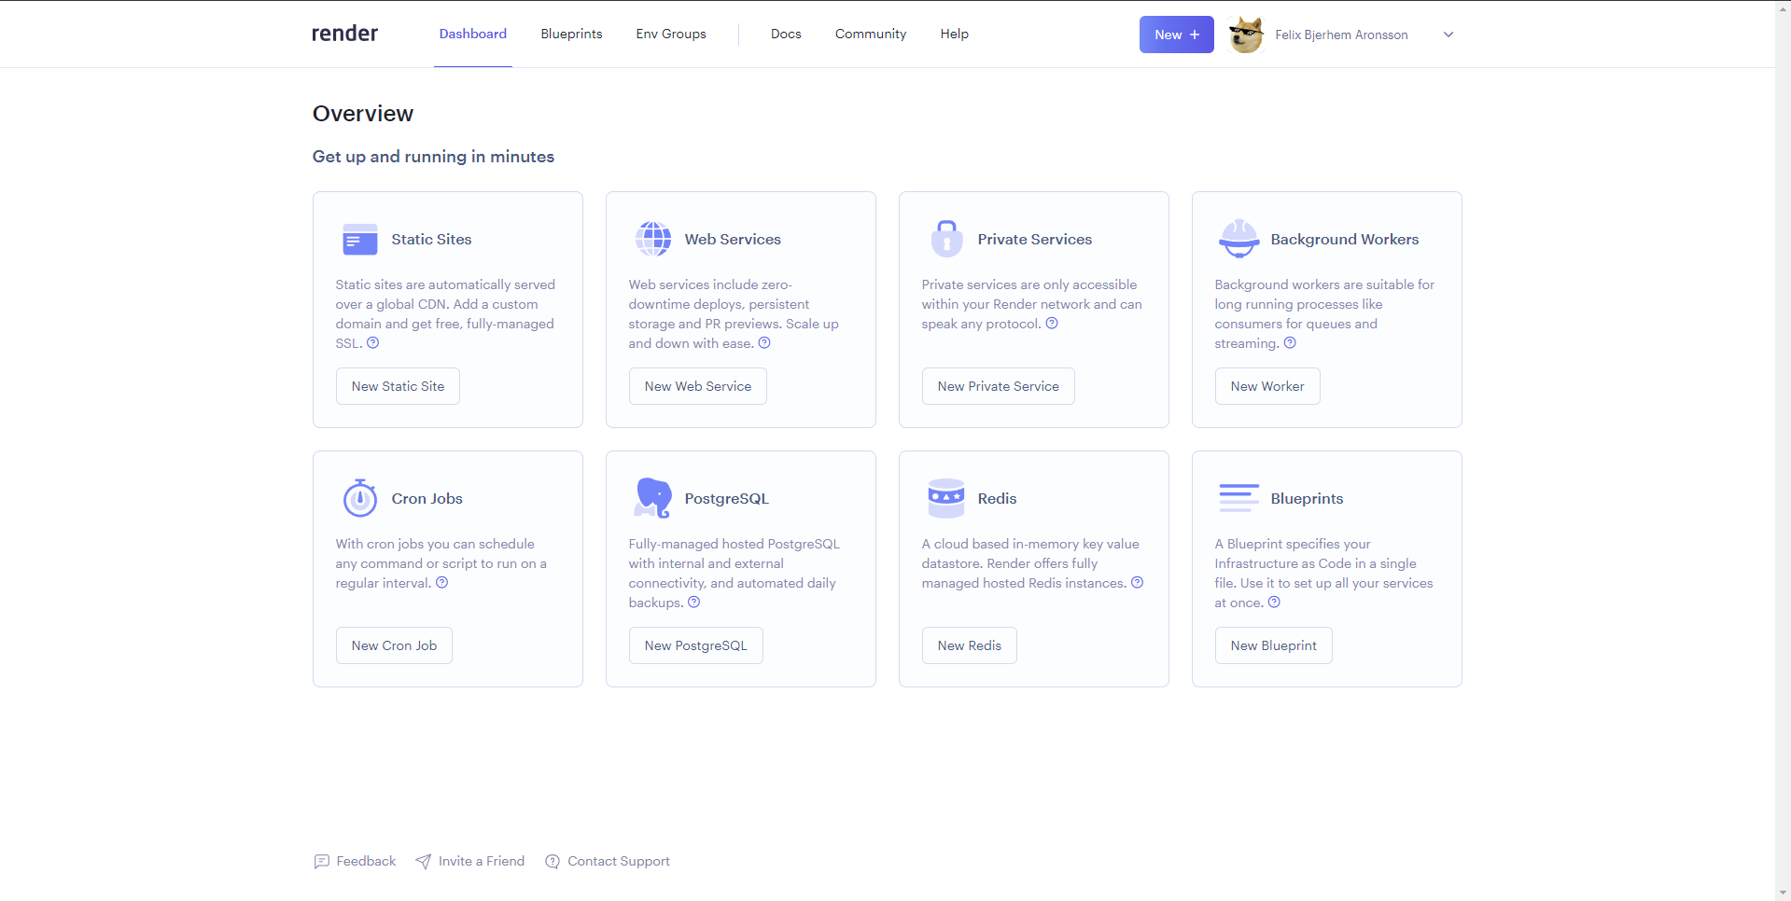Click the Background Workers helmet icon
The width and height of the screenshot is (1791, 901).
point(1239,239)
